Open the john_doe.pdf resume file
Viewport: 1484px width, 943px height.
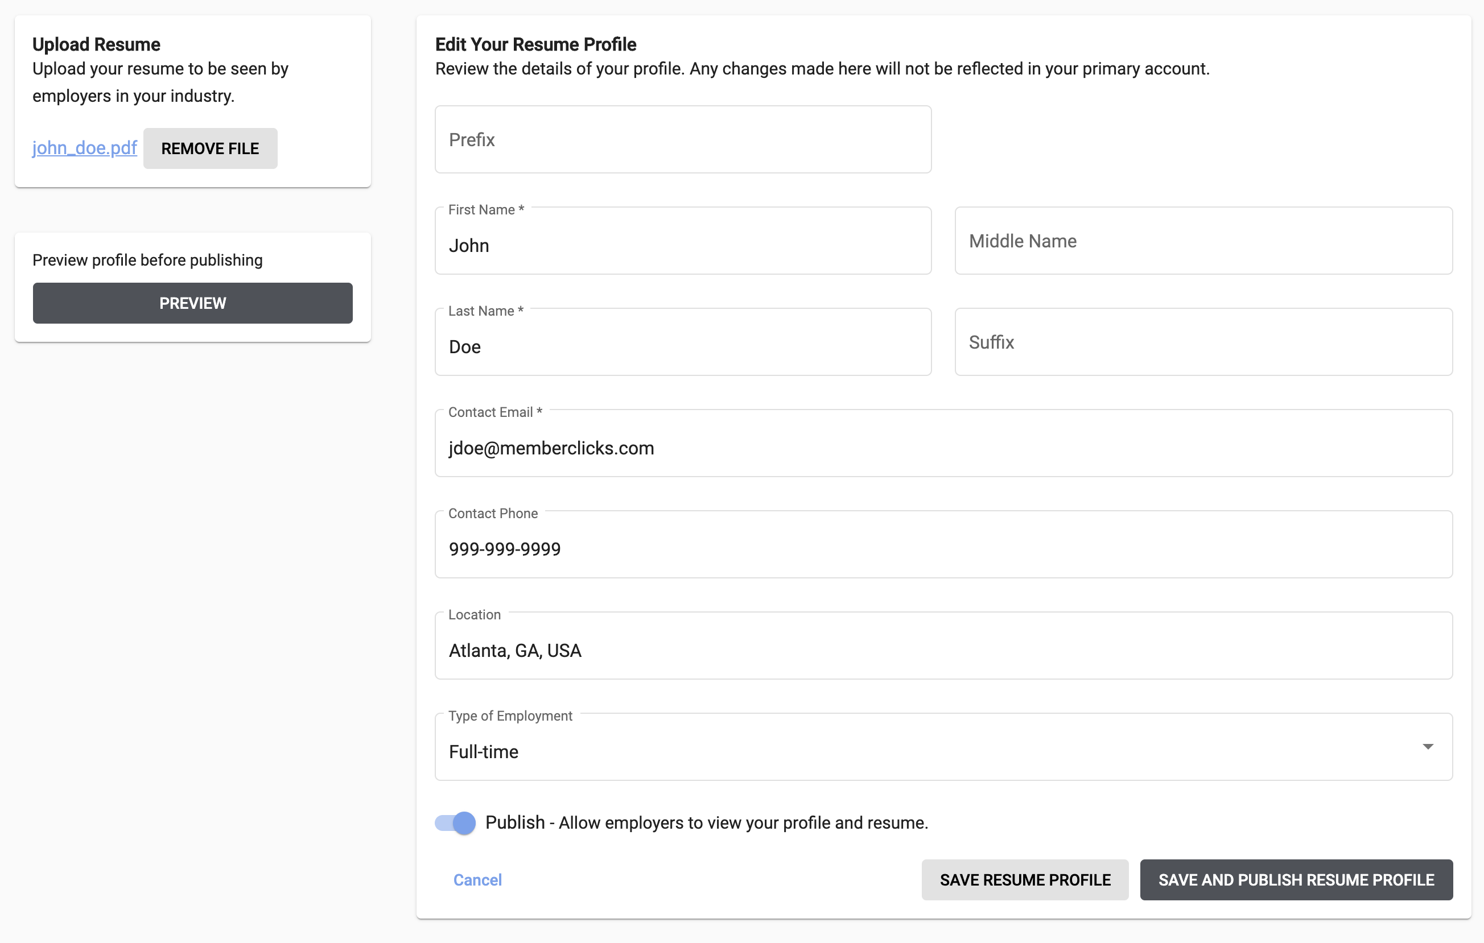84,148
